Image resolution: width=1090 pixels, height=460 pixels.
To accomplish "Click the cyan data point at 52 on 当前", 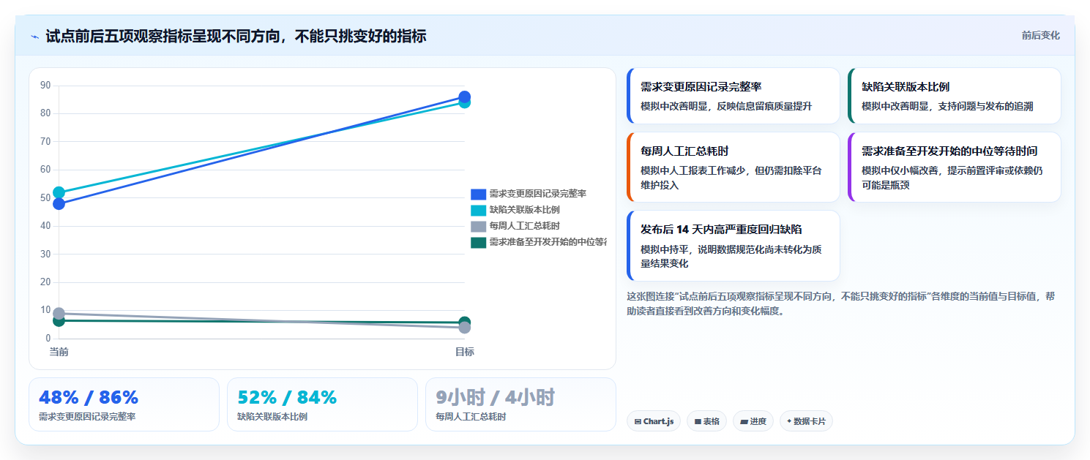I will tap(59, 192).
